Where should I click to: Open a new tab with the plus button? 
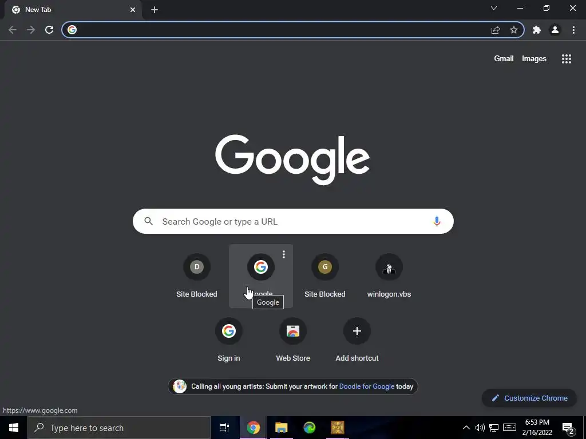(155, 10)
